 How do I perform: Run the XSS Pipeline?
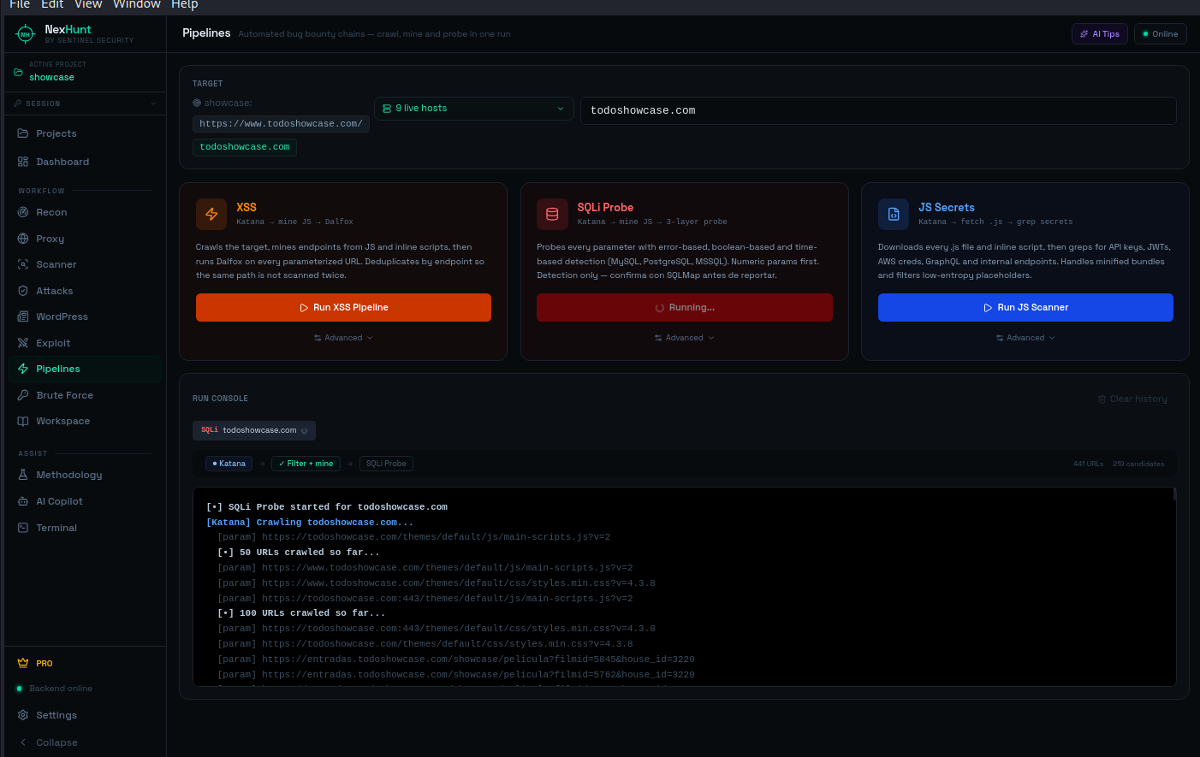coord(343,308)
